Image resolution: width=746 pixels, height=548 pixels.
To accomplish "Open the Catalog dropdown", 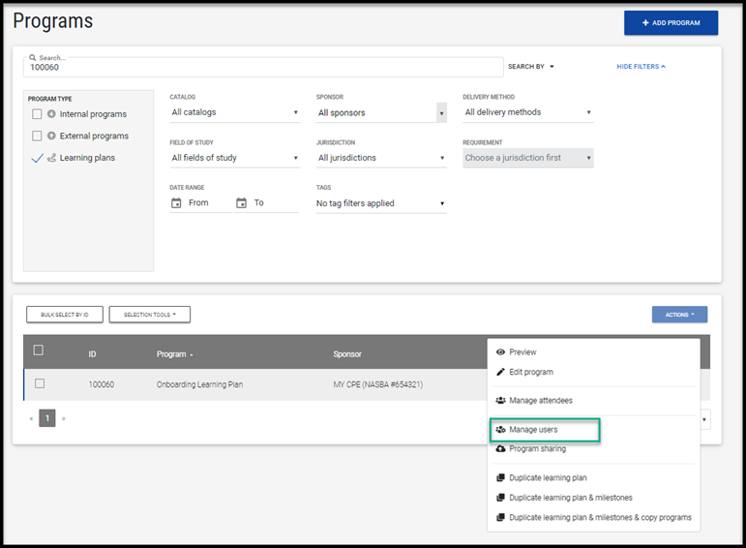I will [235, 112].
